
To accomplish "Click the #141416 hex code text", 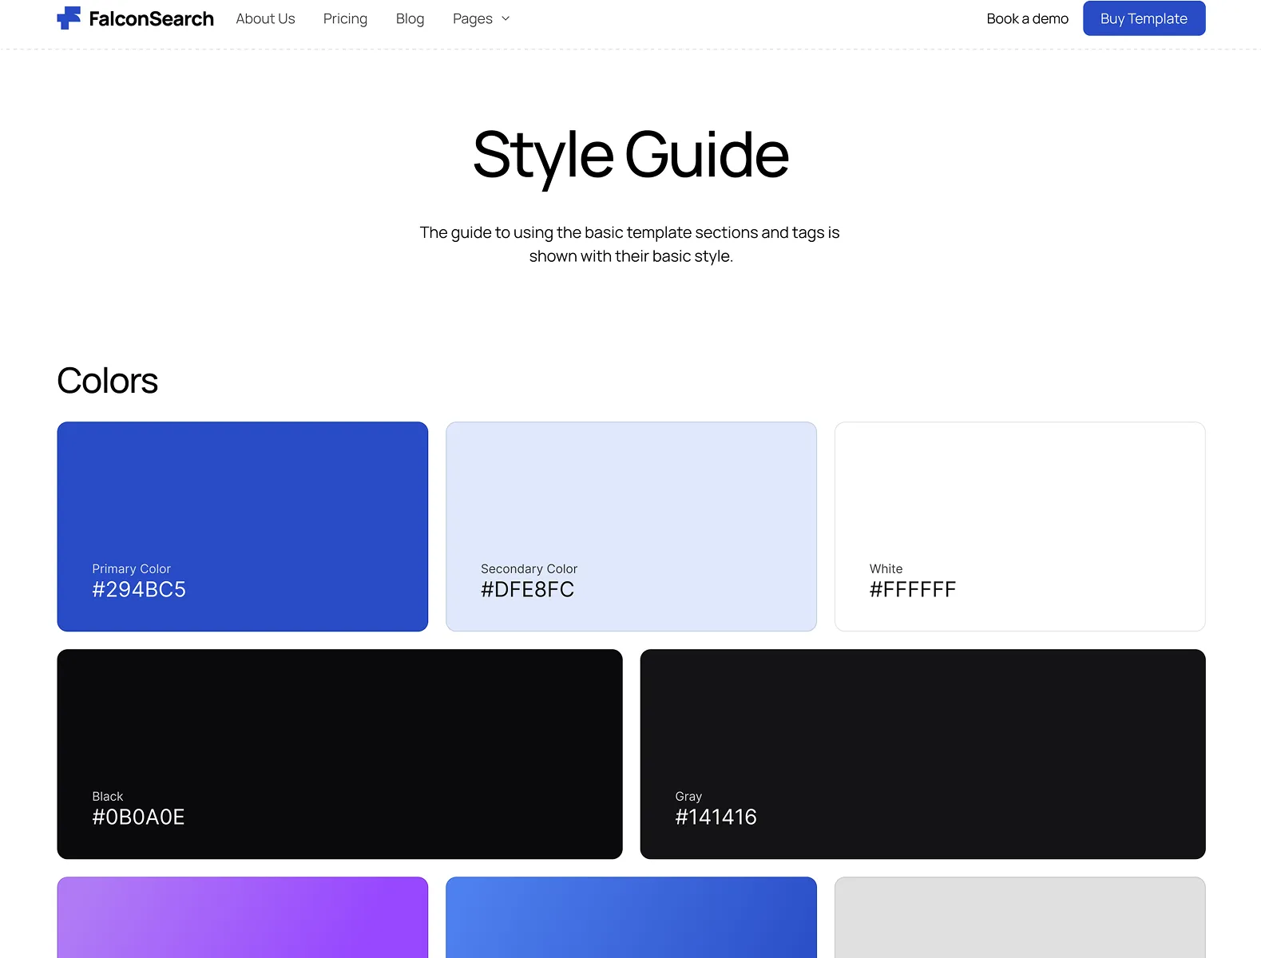I will coord(716,817).
